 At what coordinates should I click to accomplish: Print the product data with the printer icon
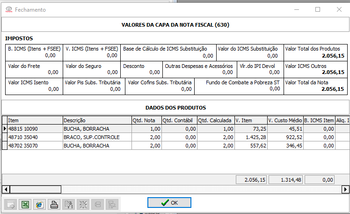pyautogui.click(x=54, y=204)
